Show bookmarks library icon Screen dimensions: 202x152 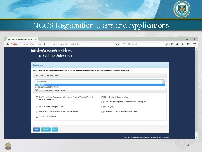click(x=172, y=44)
